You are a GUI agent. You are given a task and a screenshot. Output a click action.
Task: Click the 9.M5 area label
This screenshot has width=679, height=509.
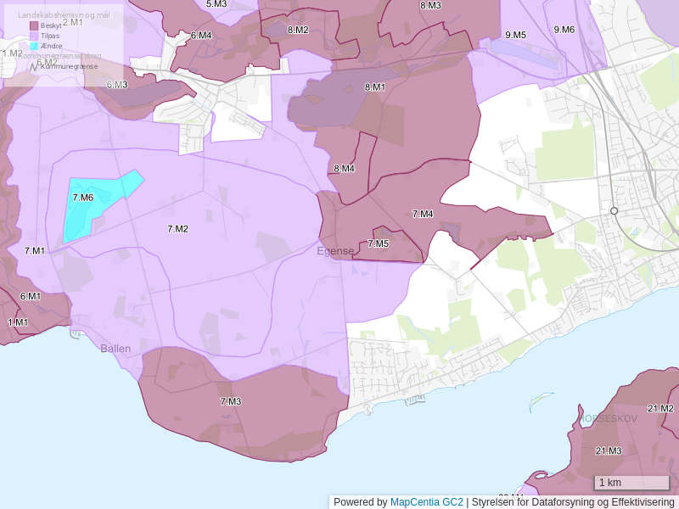click(x=515, y=35)
